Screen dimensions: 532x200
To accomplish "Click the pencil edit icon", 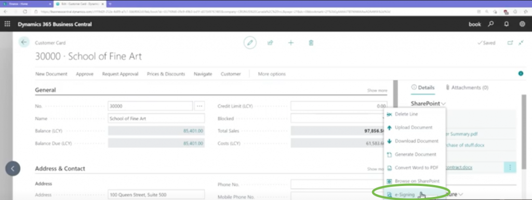I will click(250, 43).
